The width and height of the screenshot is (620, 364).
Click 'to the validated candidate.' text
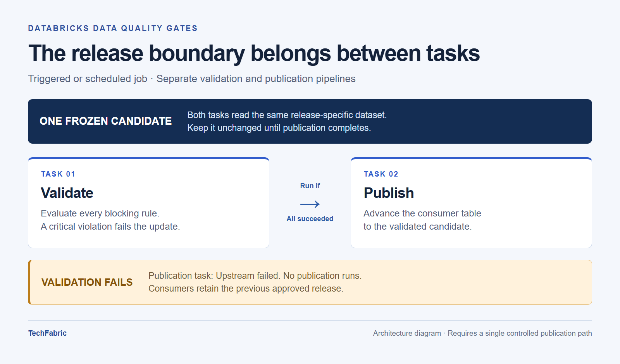point(418,227)
